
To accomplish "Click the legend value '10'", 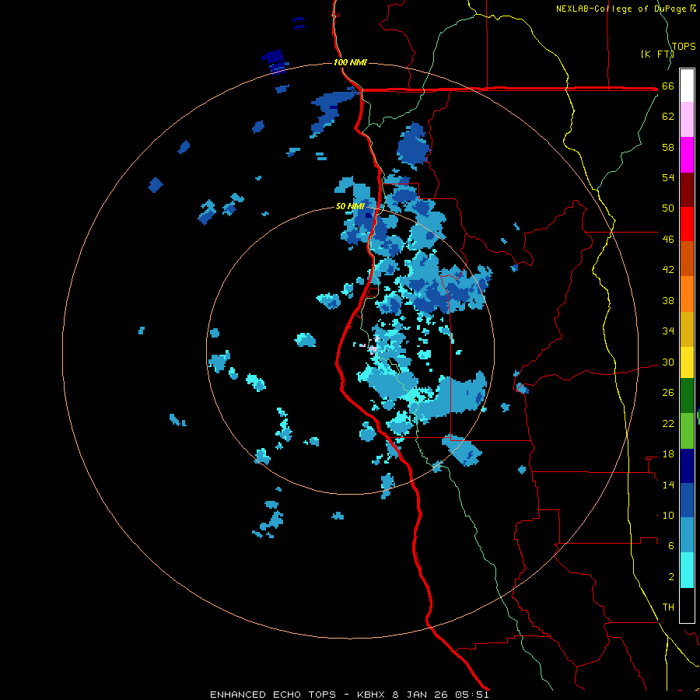I will [x=668, y=516].
